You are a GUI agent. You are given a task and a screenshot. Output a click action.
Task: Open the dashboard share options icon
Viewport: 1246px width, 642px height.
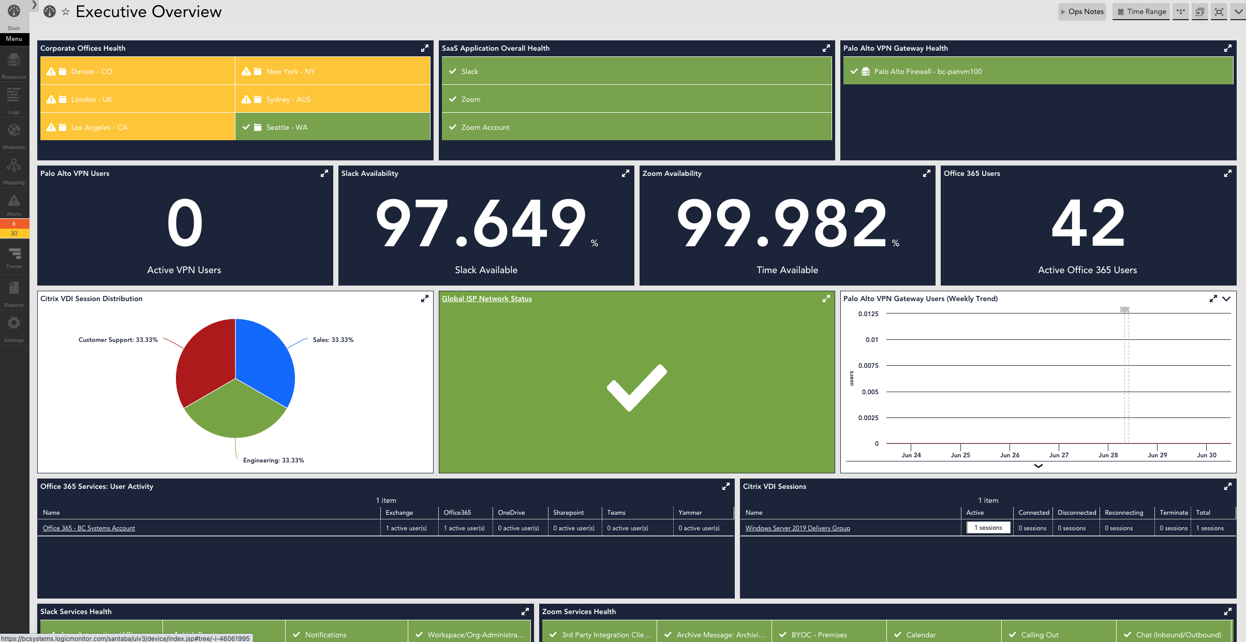[x=1180, y=11]
